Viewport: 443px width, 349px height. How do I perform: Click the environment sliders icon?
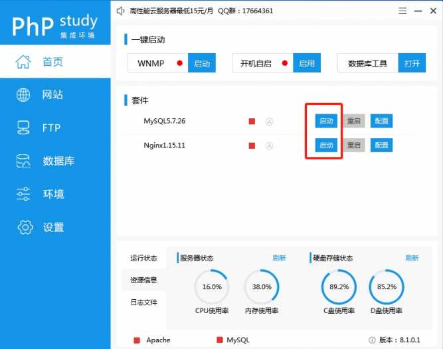point(23,194)
